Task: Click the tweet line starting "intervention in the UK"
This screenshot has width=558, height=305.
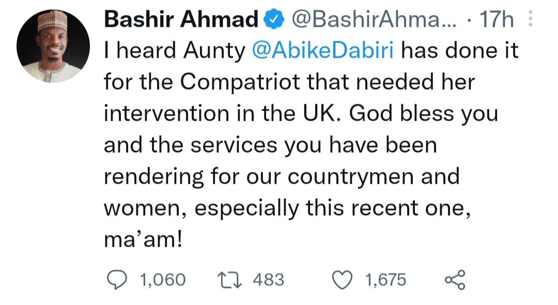Action: pos(301,114)
